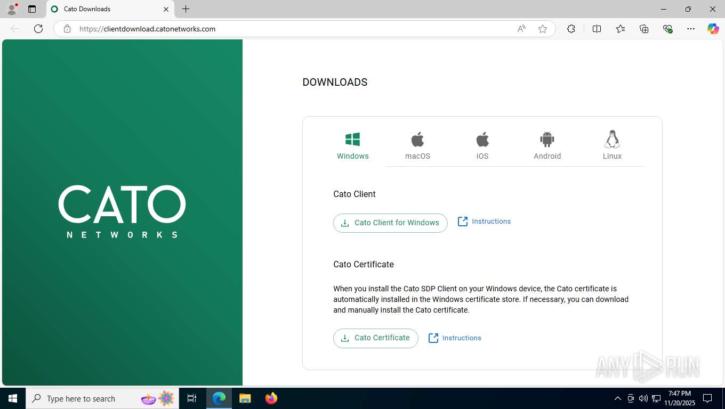Image resolution: width=725 pixels, height=409 pixels.
Task: Open Cato Certificate Instructions link
Action: pos(455,338)
